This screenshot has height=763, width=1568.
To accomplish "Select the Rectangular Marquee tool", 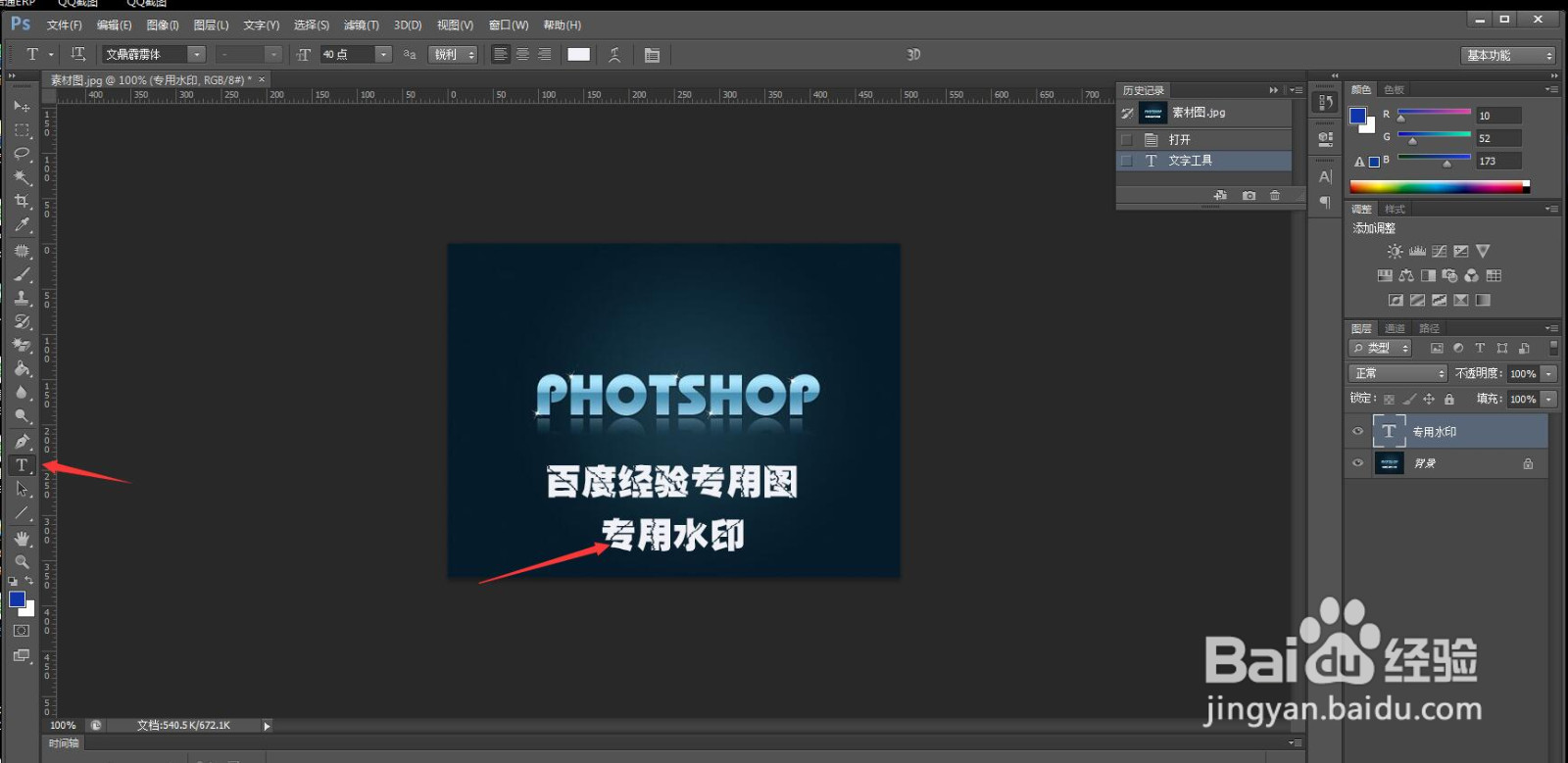I will coord(22,129).
